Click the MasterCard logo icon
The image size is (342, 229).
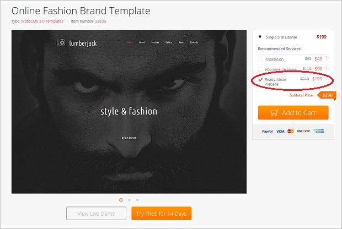click(292, 132)
